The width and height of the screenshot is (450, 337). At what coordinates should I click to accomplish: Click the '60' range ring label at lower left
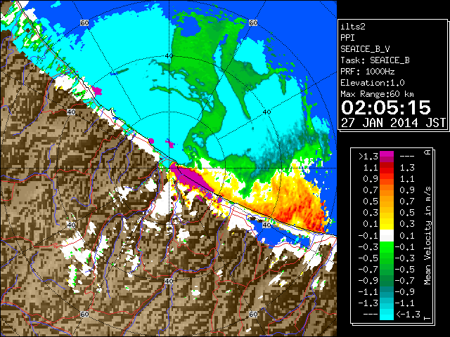[x=84, y=314]
